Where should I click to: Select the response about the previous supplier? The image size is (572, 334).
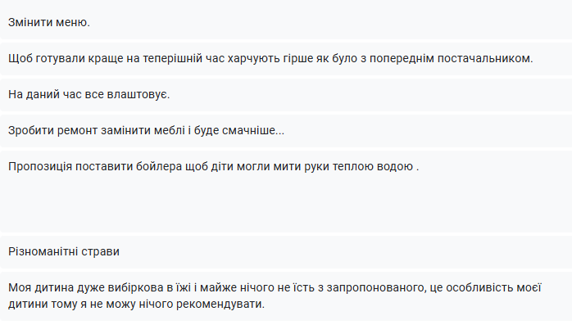tap(270, 59)
